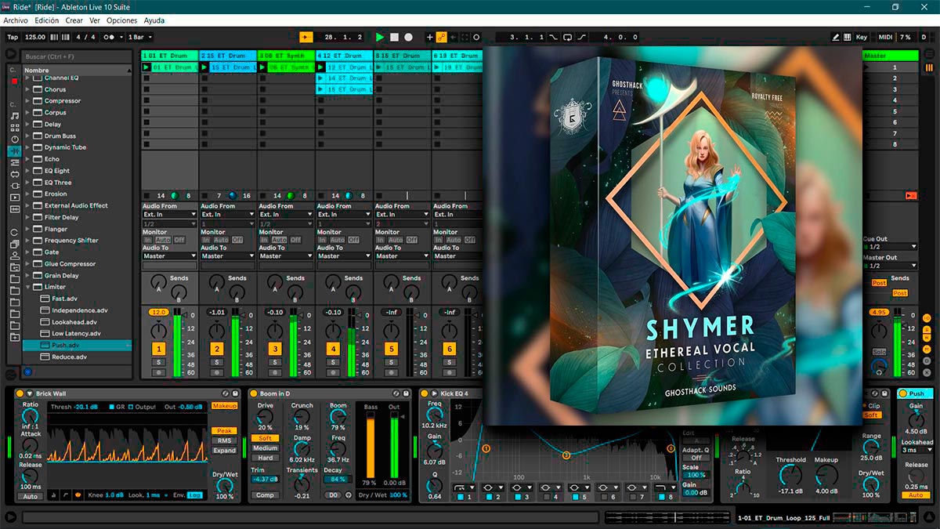Toggle track 1 activator button
This screenshot has width=940, height=529.
tap(159, 349)
